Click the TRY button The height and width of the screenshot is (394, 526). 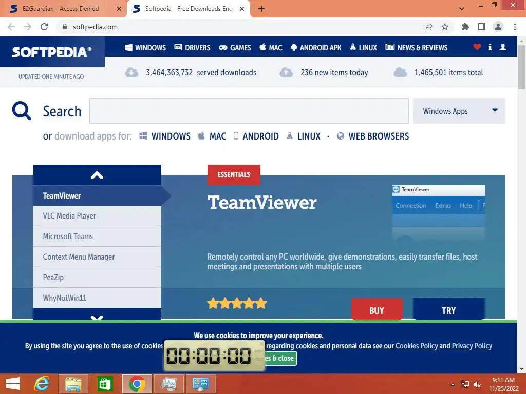click(x=448, y=309)
